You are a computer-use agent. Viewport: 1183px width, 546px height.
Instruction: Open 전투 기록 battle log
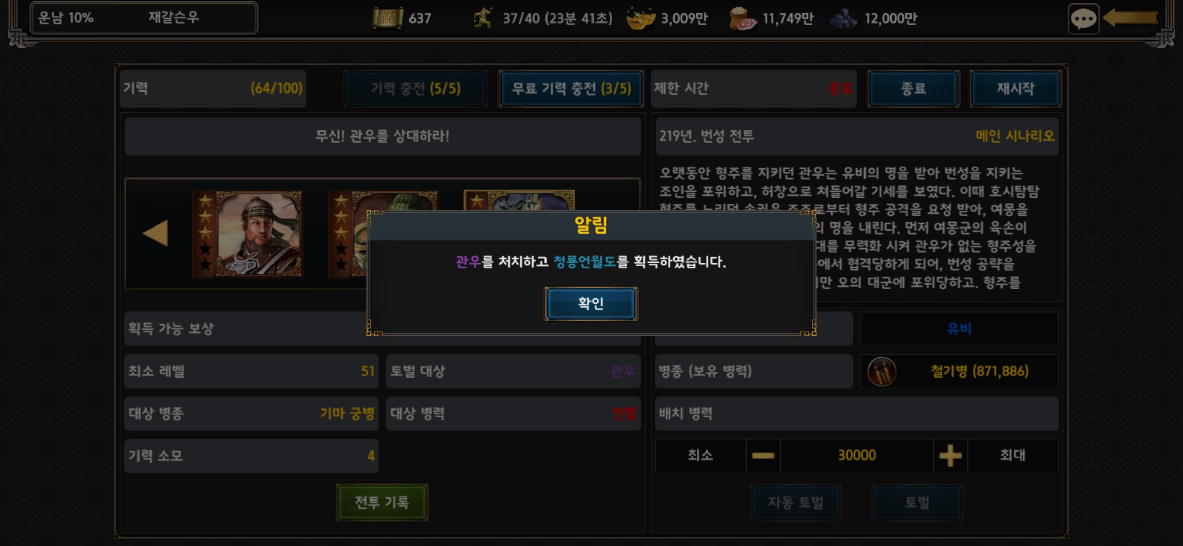pyautogui.click(x=382, y=502)
